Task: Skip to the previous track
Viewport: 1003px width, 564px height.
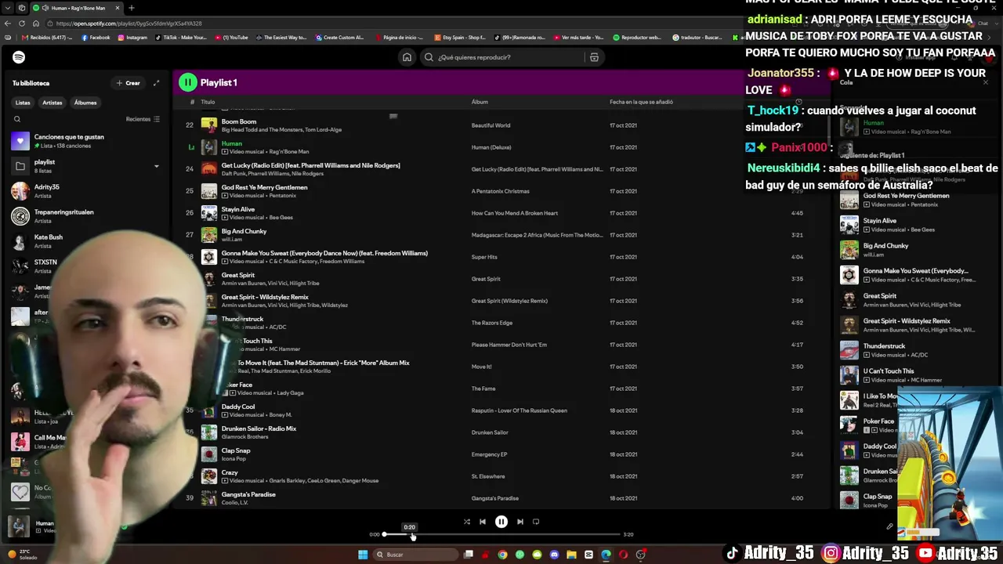Action: pyautogui.click(x=483, y=522)
